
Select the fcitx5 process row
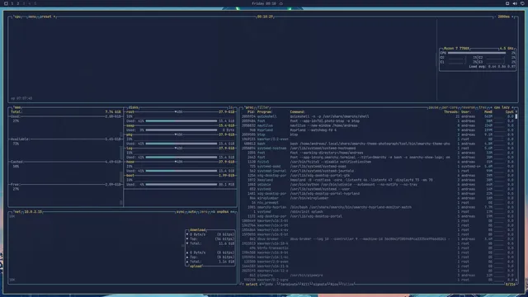378,162
